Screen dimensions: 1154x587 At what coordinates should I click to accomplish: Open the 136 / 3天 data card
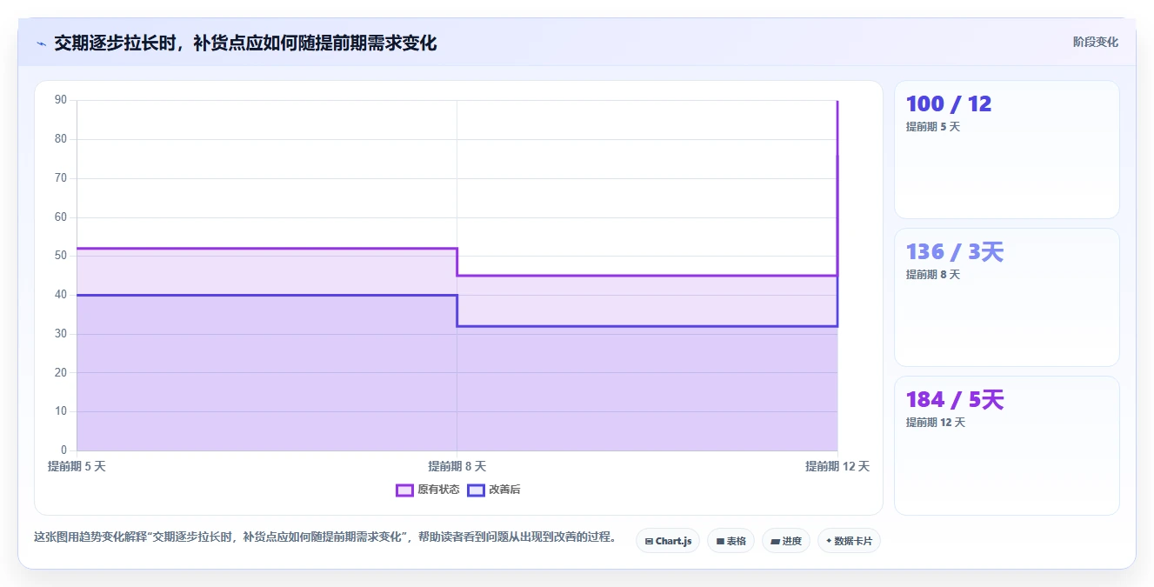point(1006,297)
